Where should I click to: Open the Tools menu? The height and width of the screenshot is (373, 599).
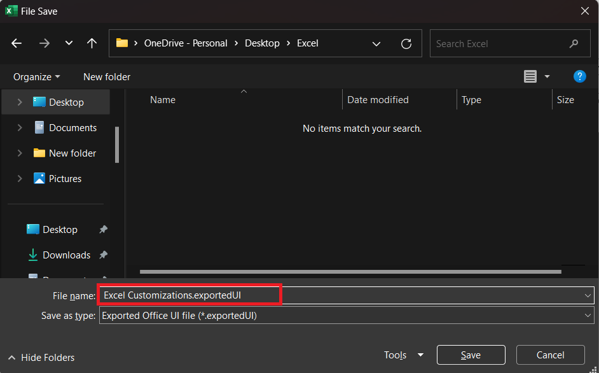(x=403, y=355)
